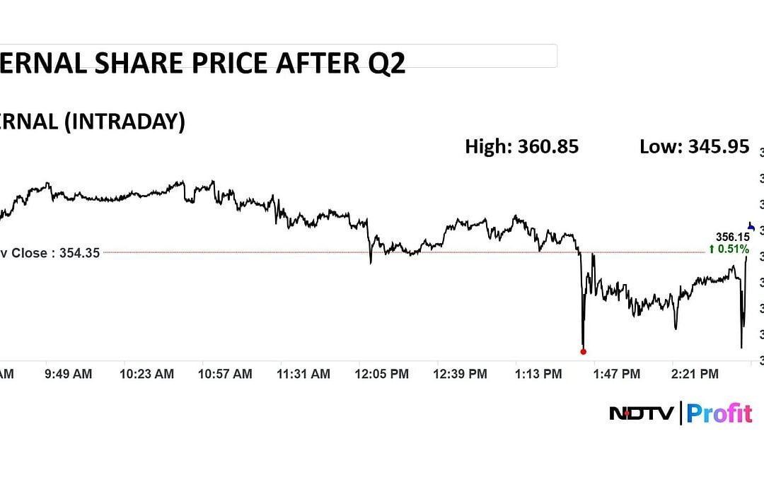Choose the 1:47 PM axis label
This screenshot has height=477, width=764.
(x=617, y=375)
